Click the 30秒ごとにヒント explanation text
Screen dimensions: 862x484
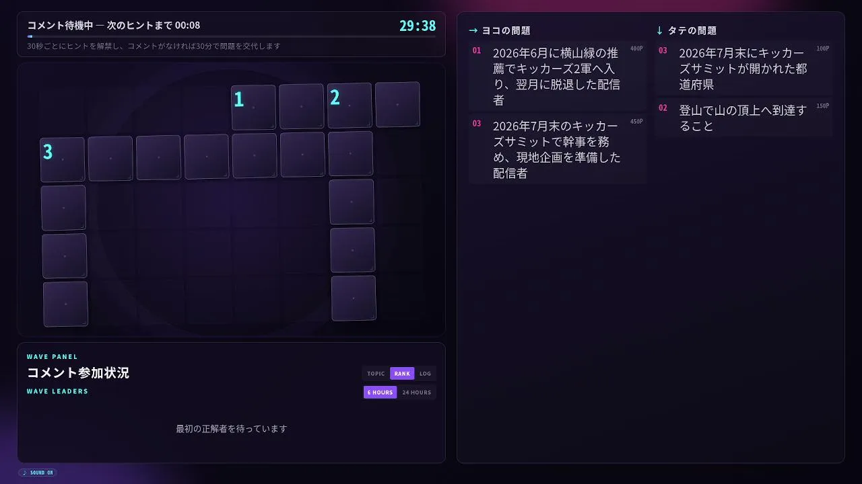(154, 46)
